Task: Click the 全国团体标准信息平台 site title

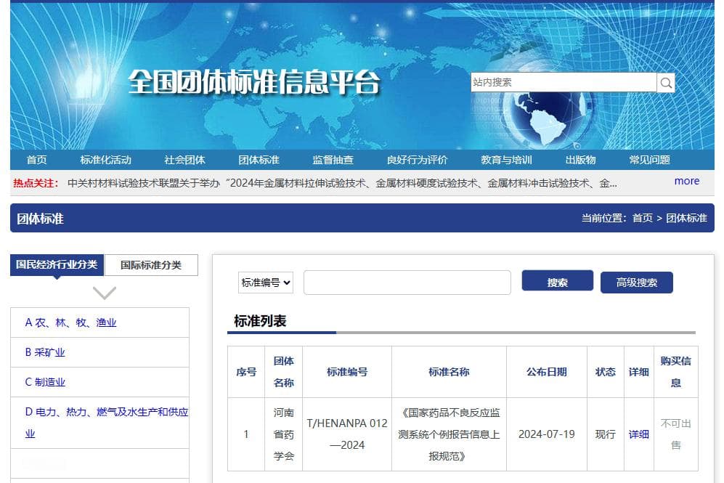Action: pyautogui.click(x=254, y=82)
